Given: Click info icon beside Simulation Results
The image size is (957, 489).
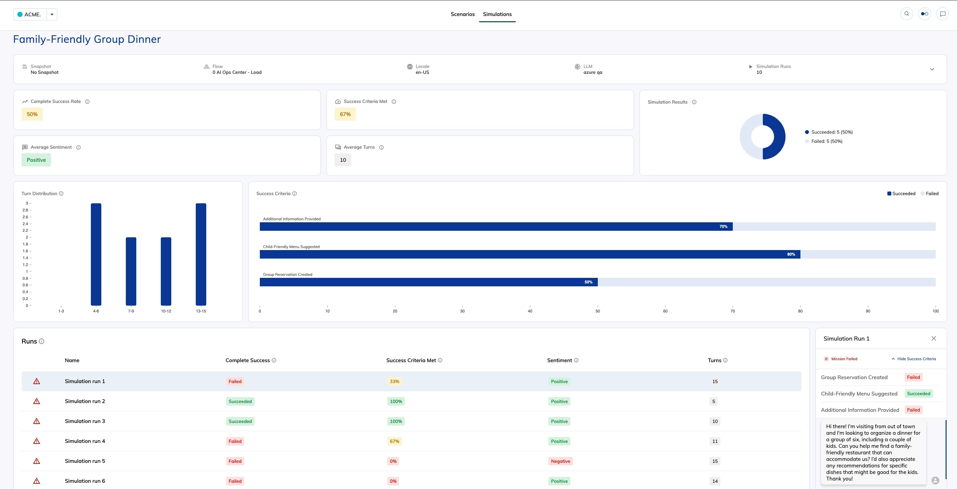Looking at the screenshot, I should point(694,102).
